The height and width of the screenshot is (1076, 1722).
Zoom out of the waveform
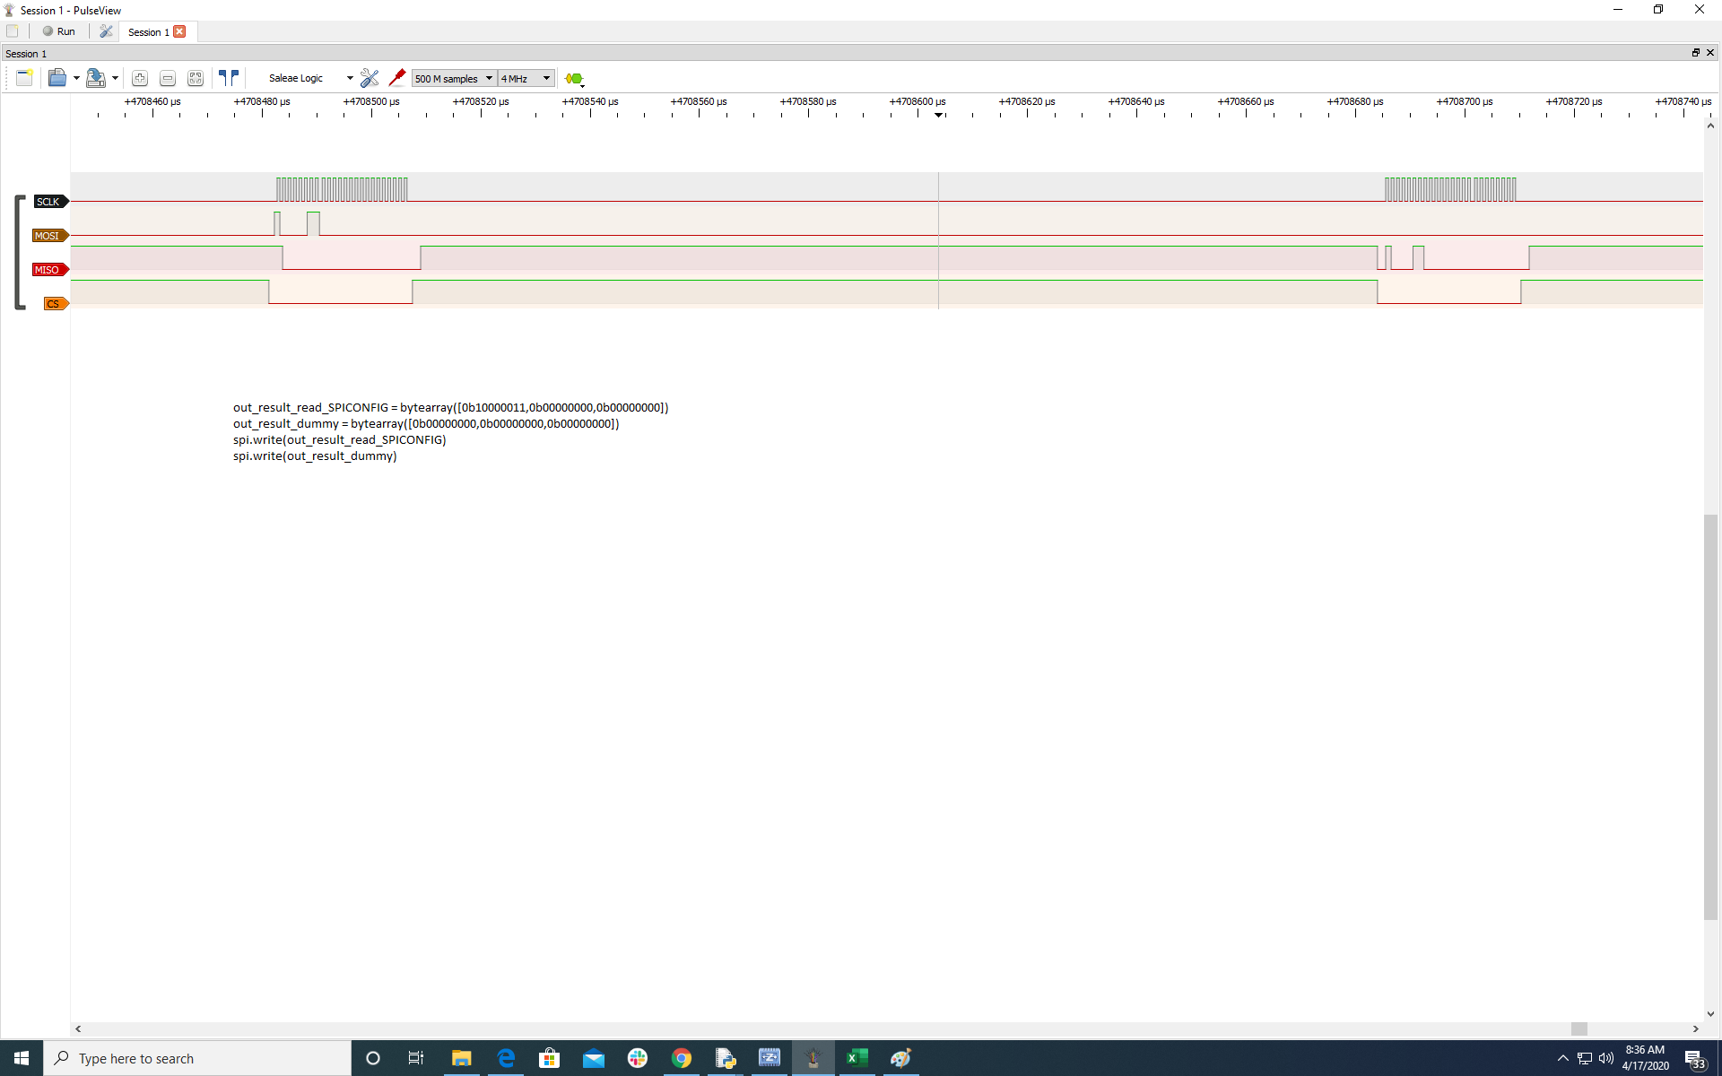point(168,79)
